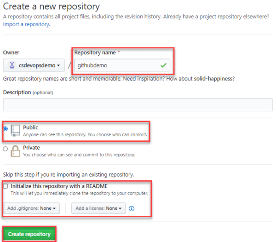Click the Create repository button
Screen dimensions: 276x242
click(29, 234)
